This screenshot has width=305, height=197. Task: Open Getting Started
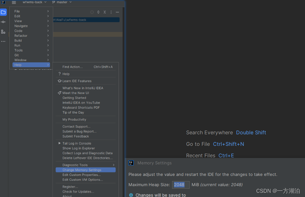(86, 98)
